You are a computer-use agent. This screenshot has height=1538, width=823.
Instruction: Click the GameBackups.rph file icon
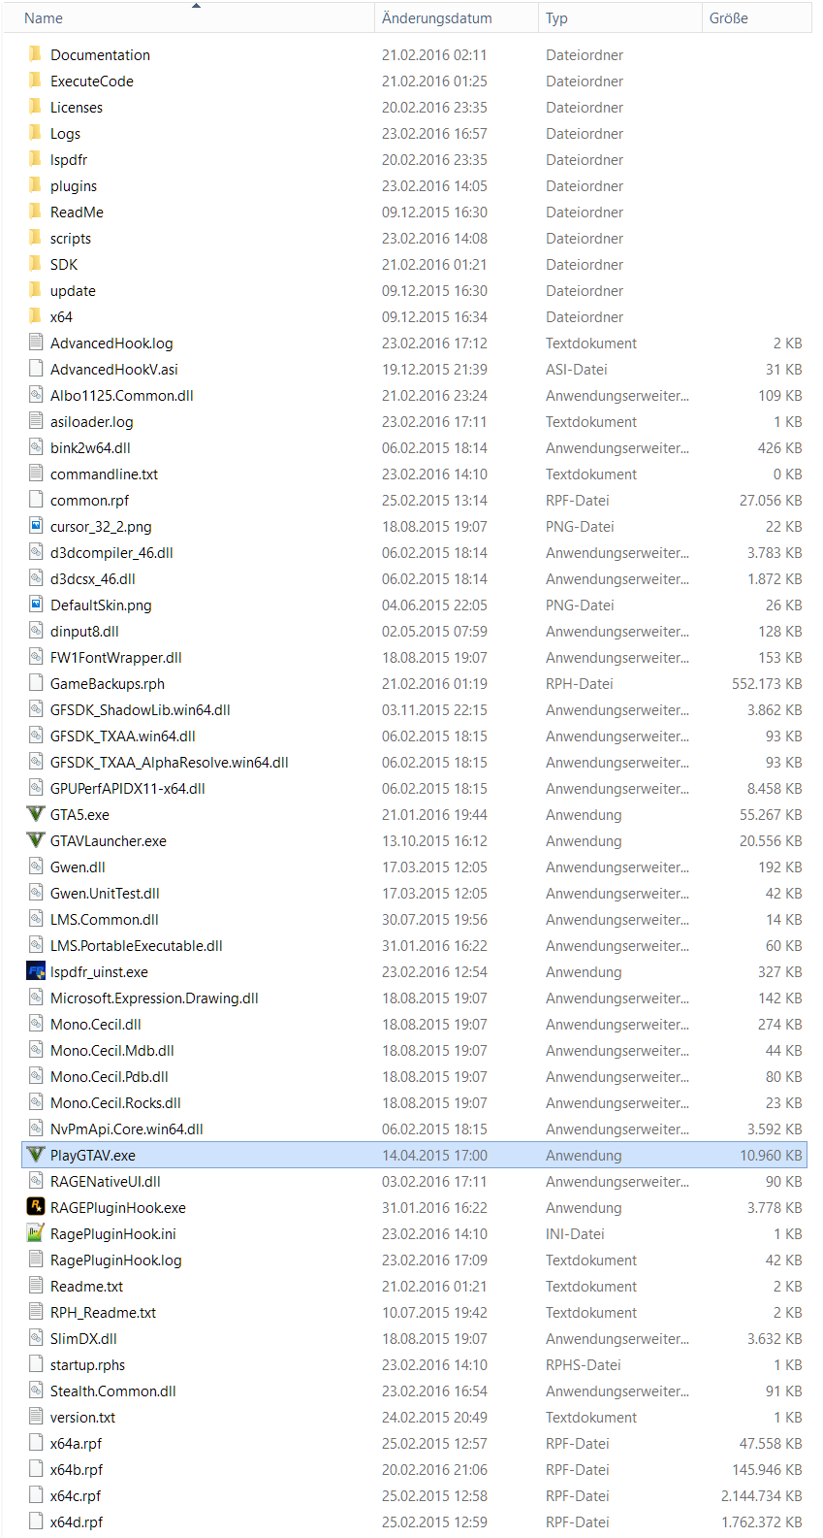tap(36, 683)
